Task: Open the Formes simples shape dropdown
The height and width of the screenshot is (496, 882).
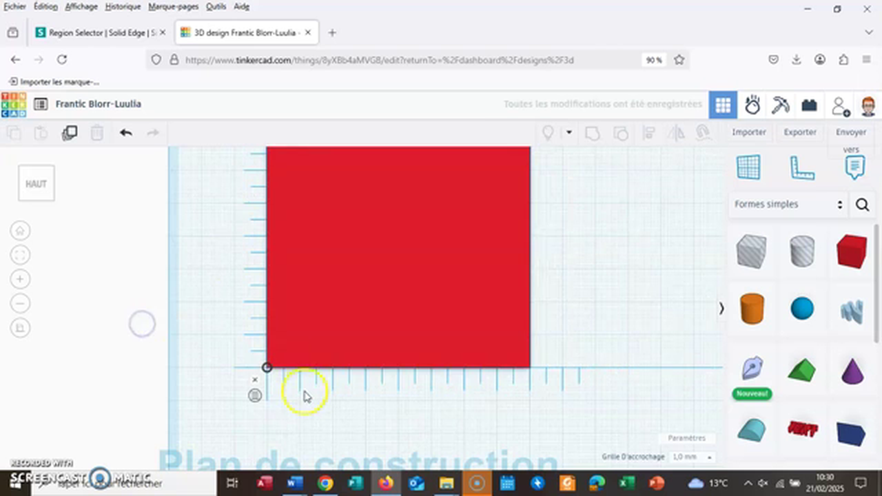Action: 788,205
